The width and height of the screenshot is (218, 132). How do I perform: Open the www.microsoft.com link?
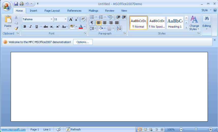13,129
